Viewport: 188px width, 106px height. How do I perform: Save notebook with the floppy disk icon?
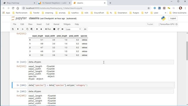(13, 29)
